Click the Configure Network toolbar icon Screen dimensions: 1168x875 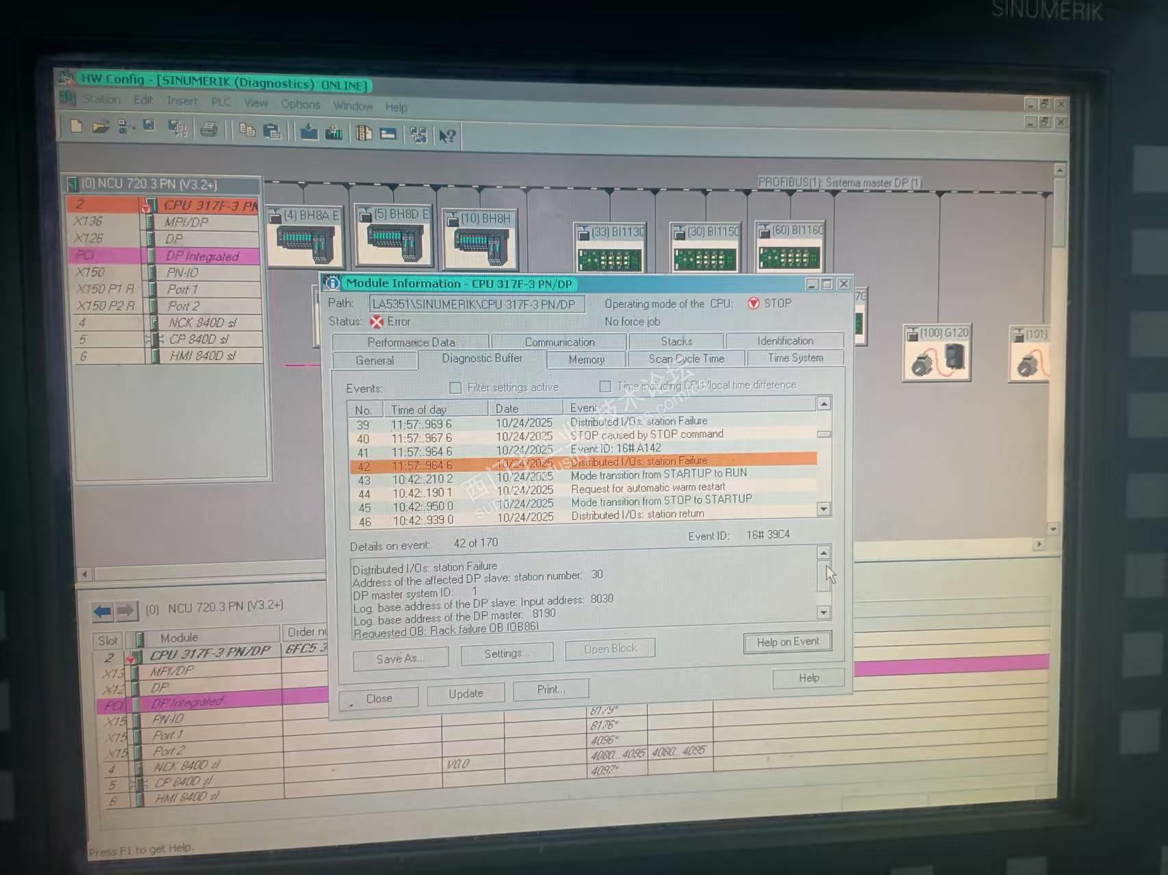418,134
